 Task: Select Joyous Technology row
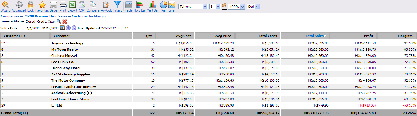point(208,43)
